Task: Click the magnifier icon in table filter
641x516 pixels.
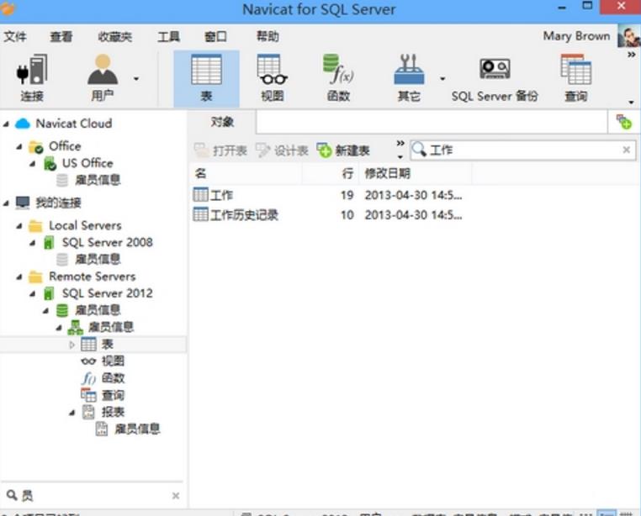Action: coord(419,150)
